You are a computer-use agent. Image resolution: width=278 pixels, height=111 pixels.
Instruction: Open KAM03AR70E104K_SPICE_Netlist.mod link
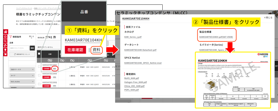pos(143,63)
